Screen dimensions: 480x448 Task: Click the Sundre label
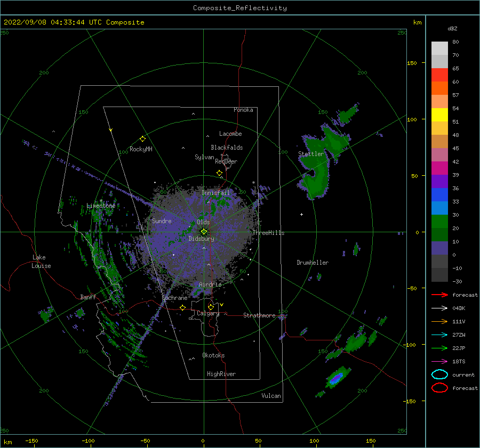162,221
